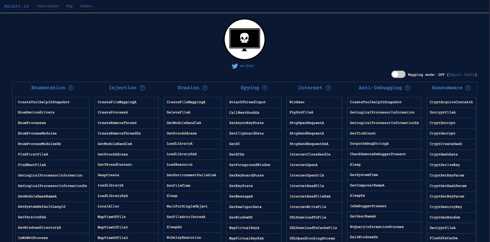Enable the Mapping mode toggle
Screen dimensions: 490x242
point(398,74)
